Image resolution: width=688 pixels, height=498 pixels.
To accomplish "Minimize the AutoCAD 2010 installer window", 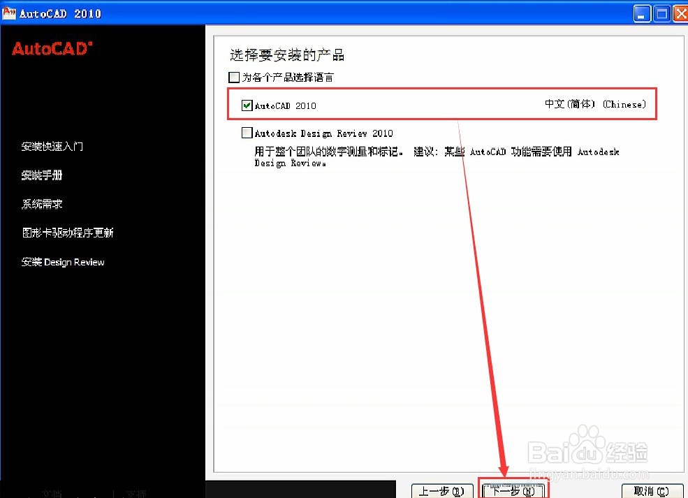I will 642,14.
